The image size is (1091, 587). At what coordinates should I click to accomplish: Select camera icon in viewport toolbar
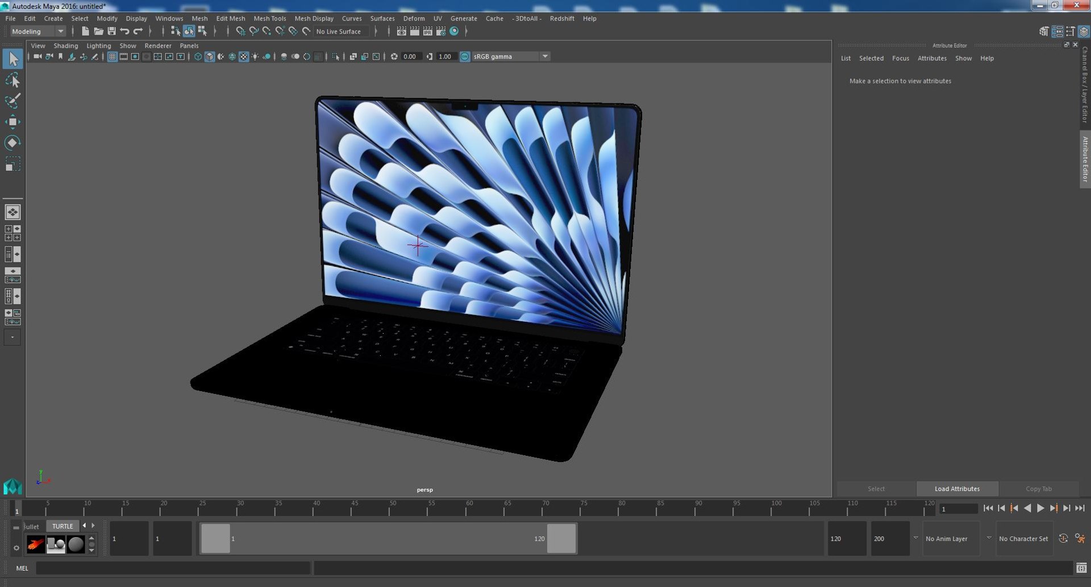click(x=38, y=56)
